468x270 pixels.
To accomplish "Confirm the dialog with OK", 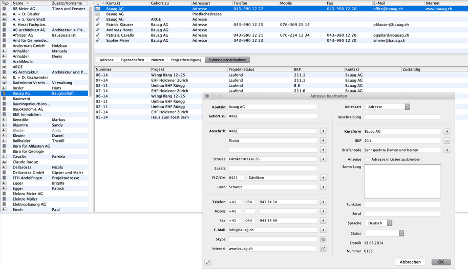I will tap(440, 262).
